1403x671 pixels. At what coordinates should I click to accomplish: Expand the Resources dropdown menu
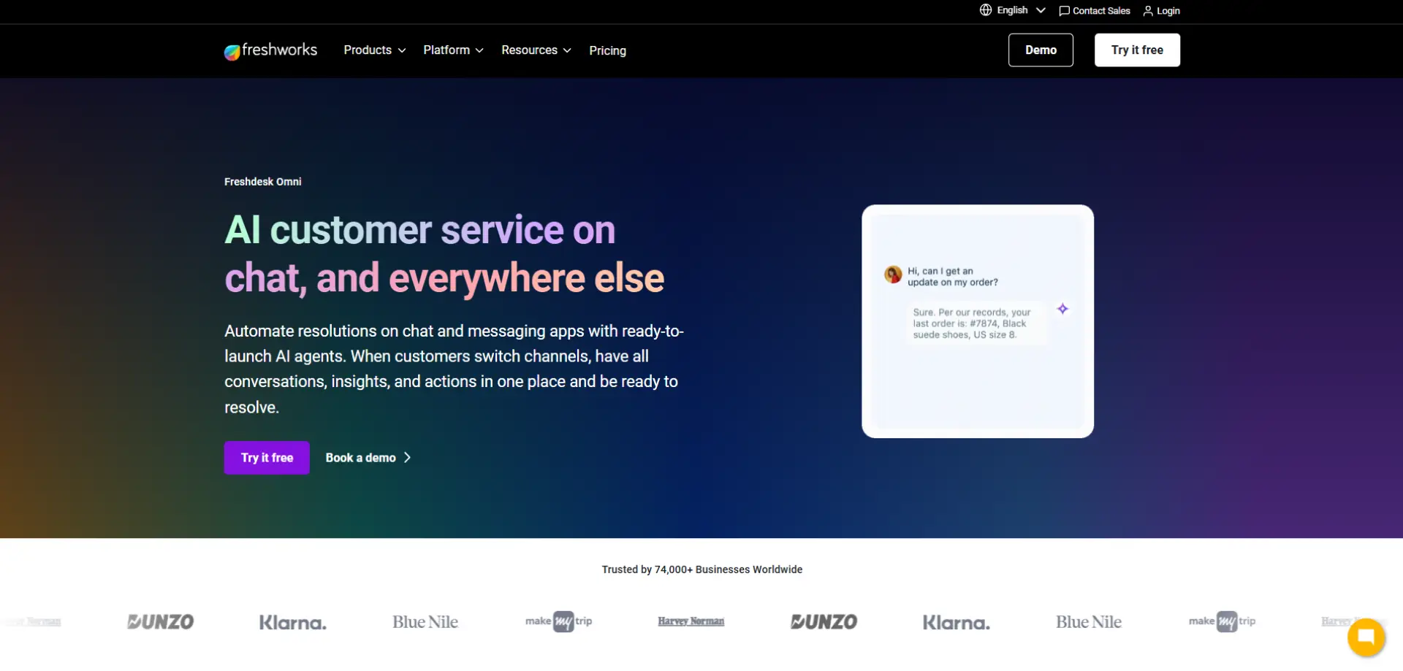[536, 50]
